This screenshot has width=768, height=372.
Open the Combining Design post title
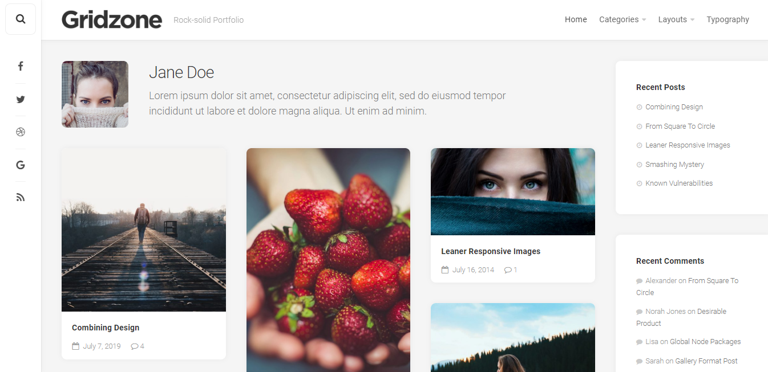[106, 328]
